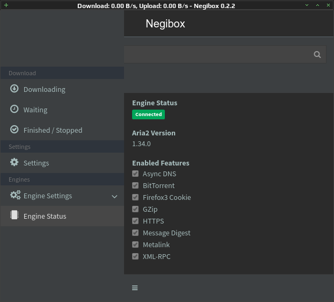
Task: Open the hamburger menu at bottom
Action: (135, 288)
